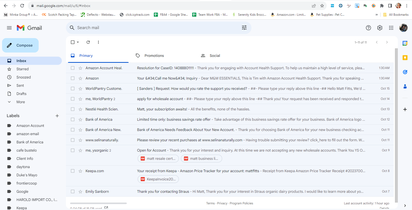Check the WorldPantry Customer email checkbox
The height and width of the screenshot is (210, 412).
tap(73, 89)
